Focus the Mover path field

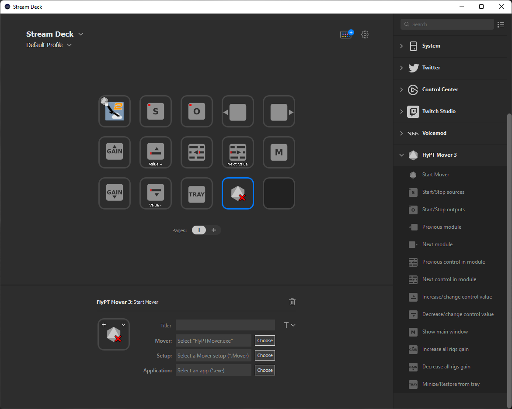pos(213,341)
